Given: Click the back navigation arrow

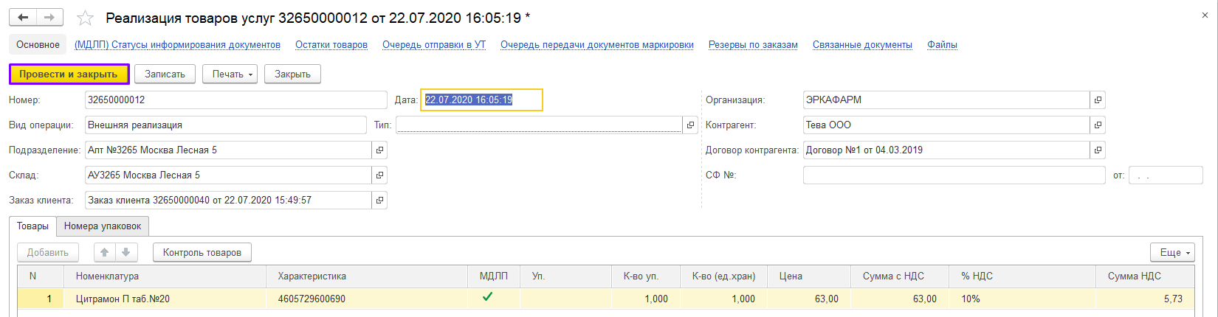Looking at the screenshot, I should tap(23, 17).
